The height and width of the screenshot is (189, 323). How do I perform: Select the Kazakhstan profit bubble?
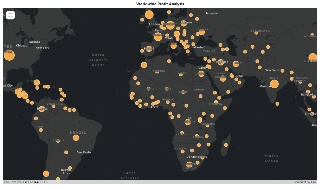pos(256,33)
